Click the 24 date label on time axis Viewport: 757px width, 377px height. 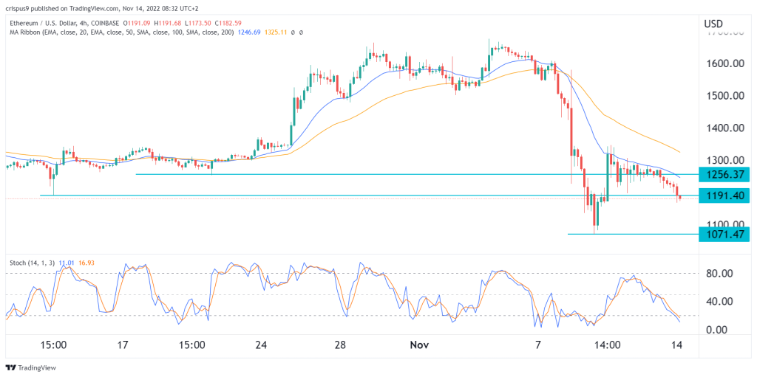tap(261, 345)
